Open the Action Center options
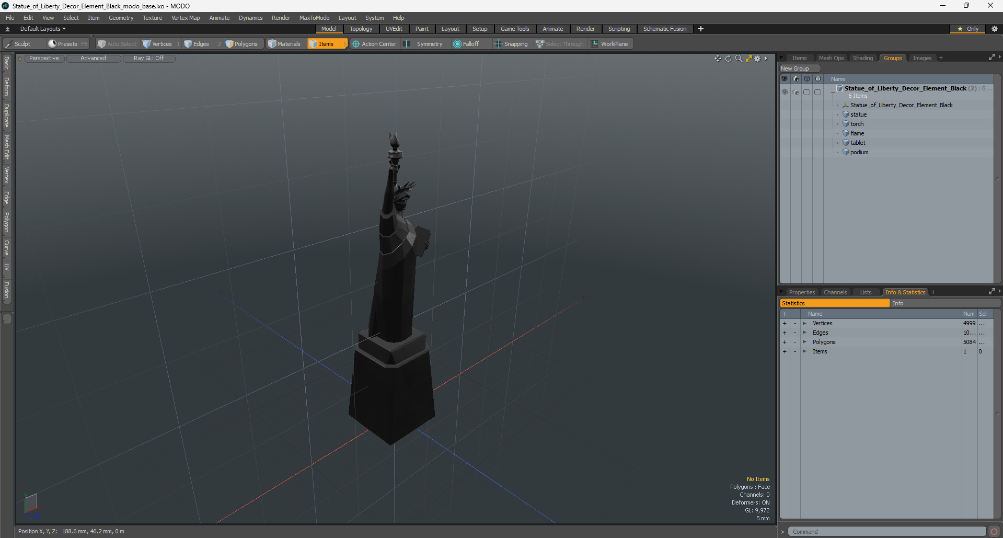The image size is (1003, 538). 374,44
